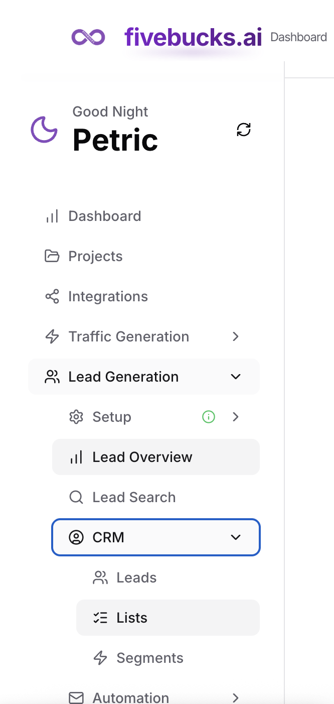Open the Lead Overview page
This screenshot has width=334, height=704.
coord(142,457)
